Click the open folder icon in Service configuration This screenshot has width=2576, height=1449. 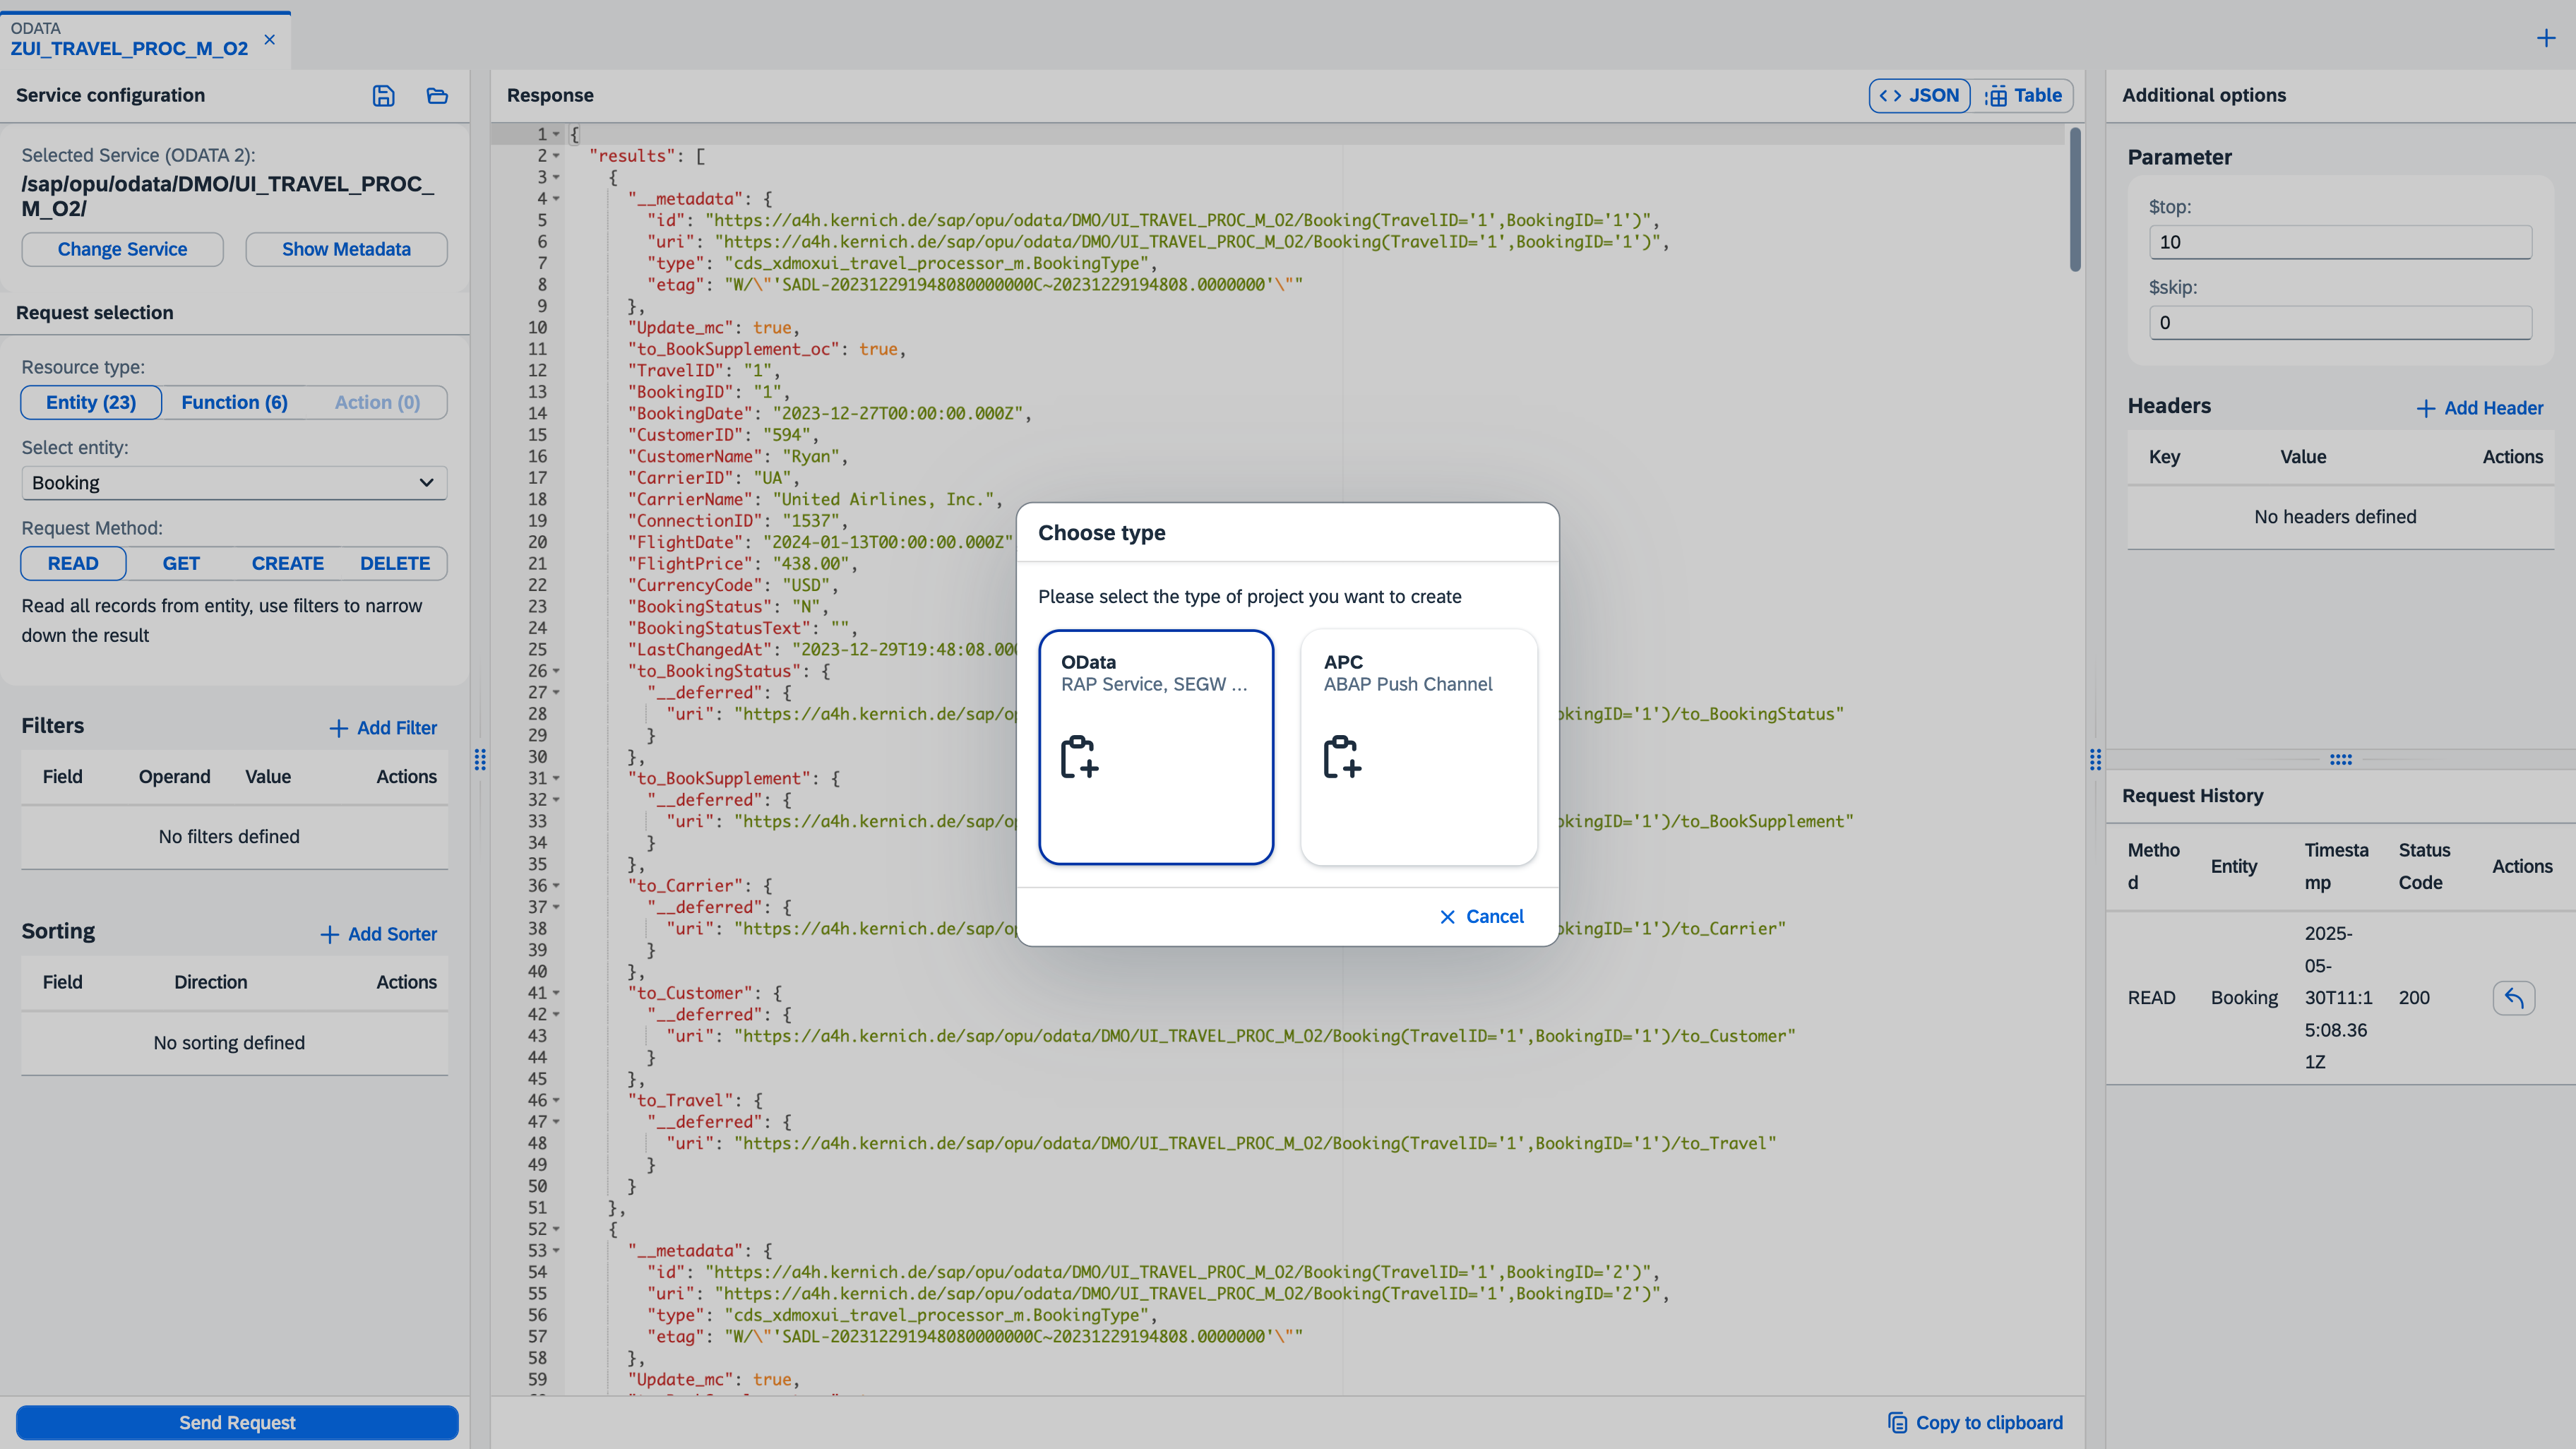pyautogui.click(x=437, y=96)
